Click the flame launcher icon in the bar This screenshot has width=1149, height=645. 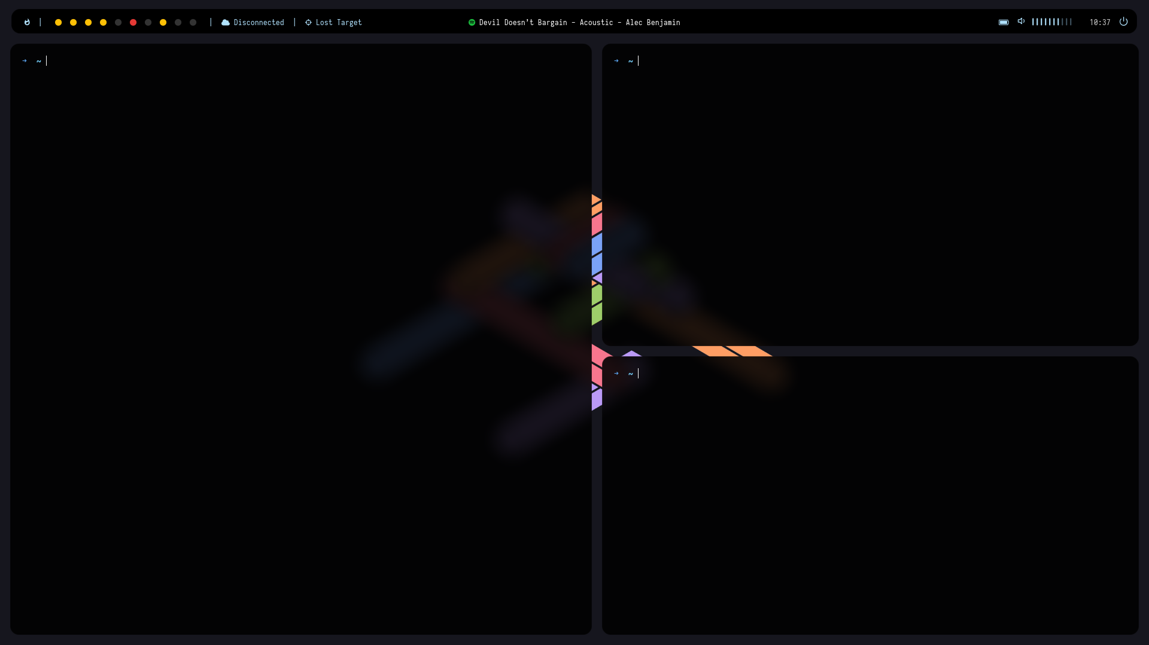pyautogui.click(x=27, y=22)
